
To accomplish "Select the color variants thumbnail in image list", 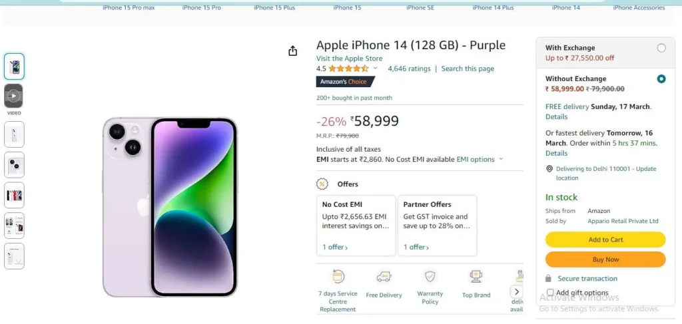I will (15, 196).
